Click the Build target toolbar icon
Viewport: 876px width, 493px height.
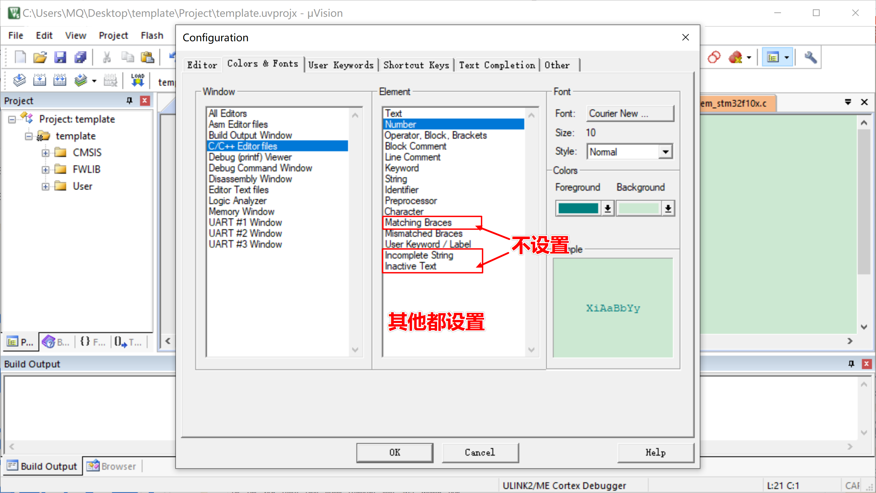(x=40, y=80)
